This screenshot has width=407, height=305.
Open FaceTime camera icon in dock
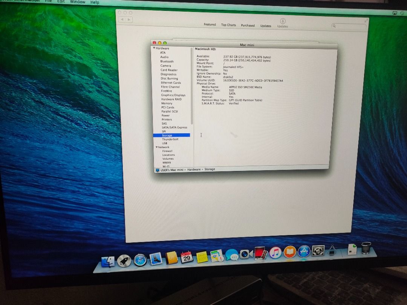[x=246, y=255]
